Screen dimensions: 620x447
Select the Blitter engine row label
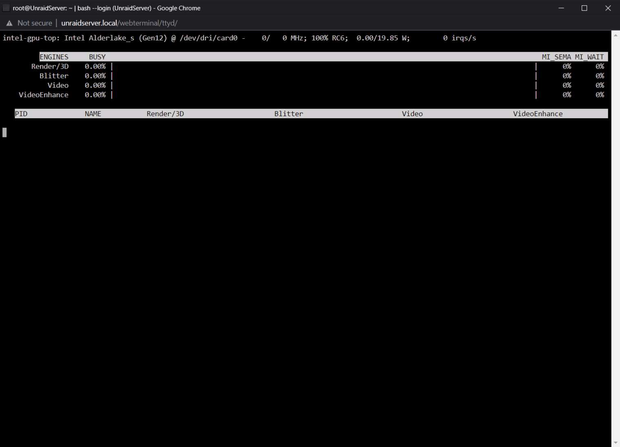click(x=54, y=75)
